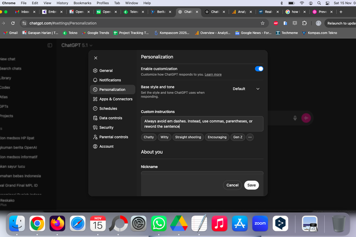Open ChatGPT 5.1 model selector

(x=77, y=45)
